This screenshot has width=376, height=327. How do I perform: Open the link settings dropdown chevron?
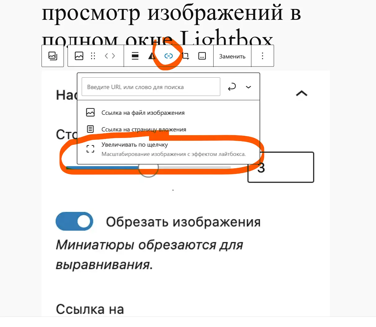click(248, 87)
